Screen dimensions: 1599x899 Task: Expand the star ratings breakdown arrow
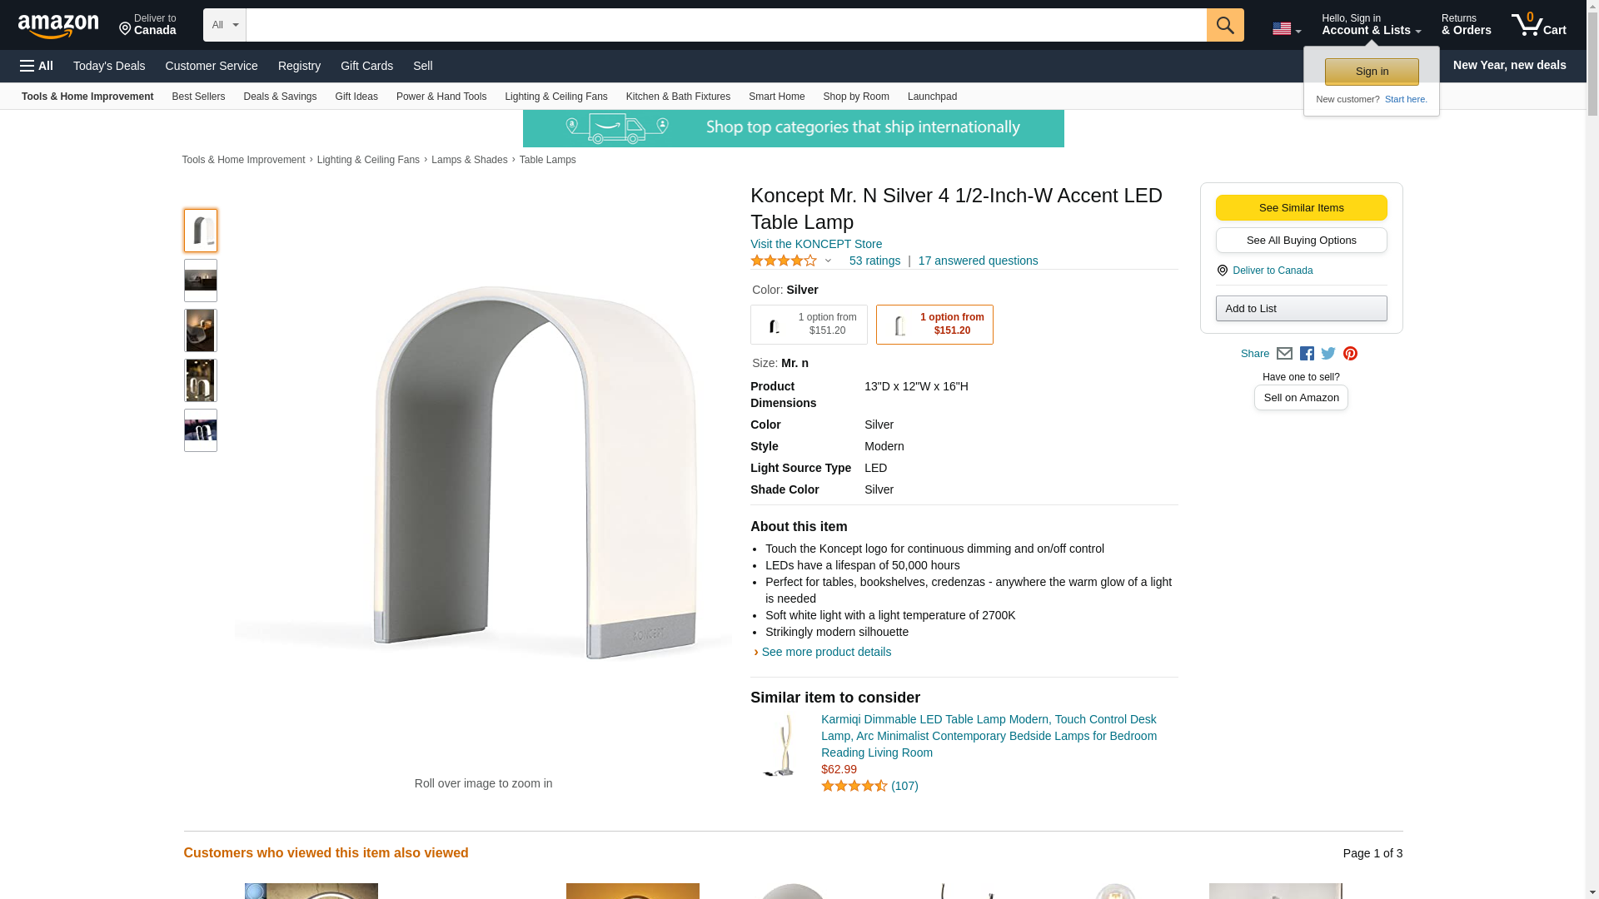828,261
